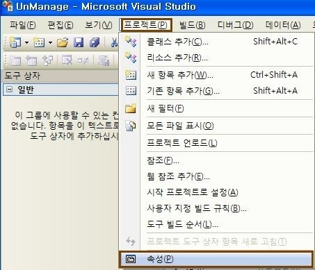This screenshot has height=270, width=315.
Task: Open the 보기(V) menu
Action: pos(99,25)
